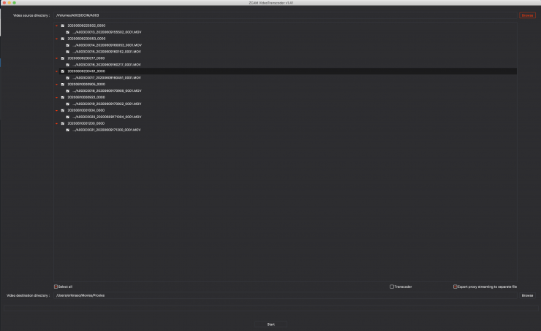Toggle checkbox for folder 20200610001004_0000
Image resolution: width=541 pixels, height=331 pixels.
[63, 111]
